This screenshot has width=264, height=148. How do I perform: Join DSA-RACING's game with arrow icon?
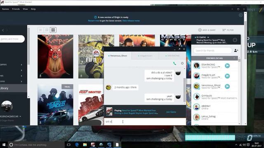pos(227,66)
